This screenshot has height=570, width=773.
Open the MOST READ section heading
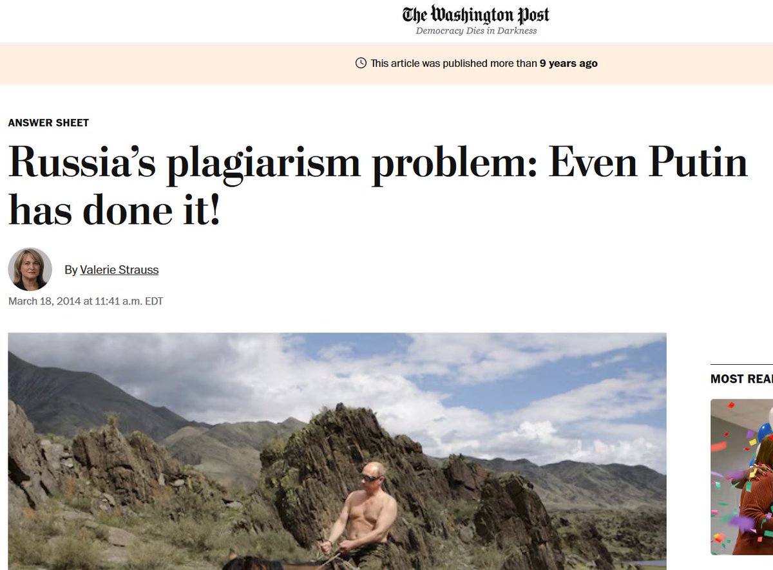pos(741,379)
